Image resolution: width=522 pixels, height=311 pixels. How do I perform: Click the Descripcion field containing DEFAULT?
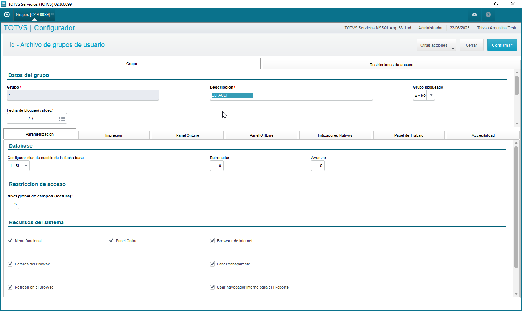291,95
